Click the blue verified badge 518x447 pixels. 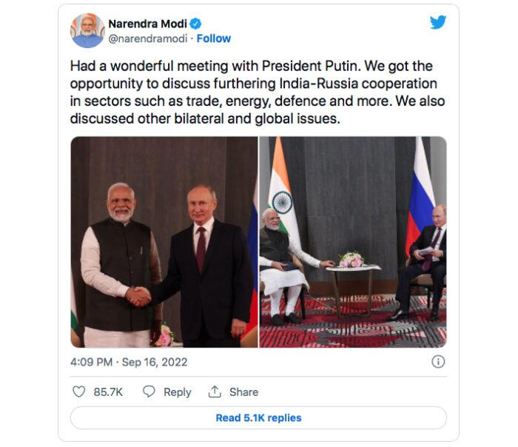click(x=196, y=24)
